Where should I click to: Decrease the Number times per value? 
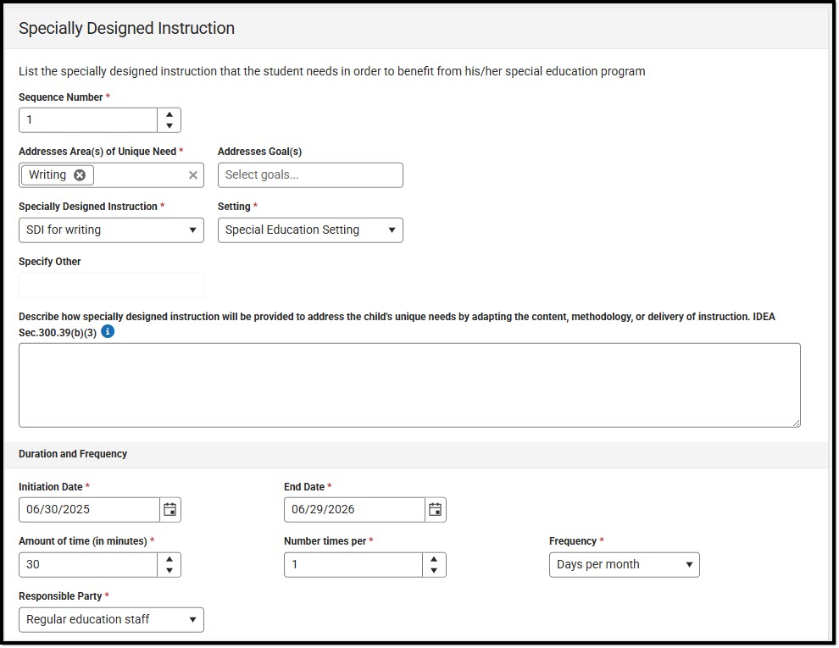click(435, 570)
